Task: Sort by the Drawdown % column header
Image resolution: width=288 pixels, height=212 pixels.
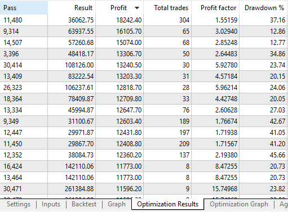Action: [x=264, y=8]
